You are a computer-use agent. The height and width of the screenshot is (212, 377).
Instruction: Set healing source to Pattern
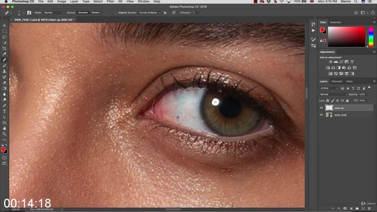pos(95,12)
